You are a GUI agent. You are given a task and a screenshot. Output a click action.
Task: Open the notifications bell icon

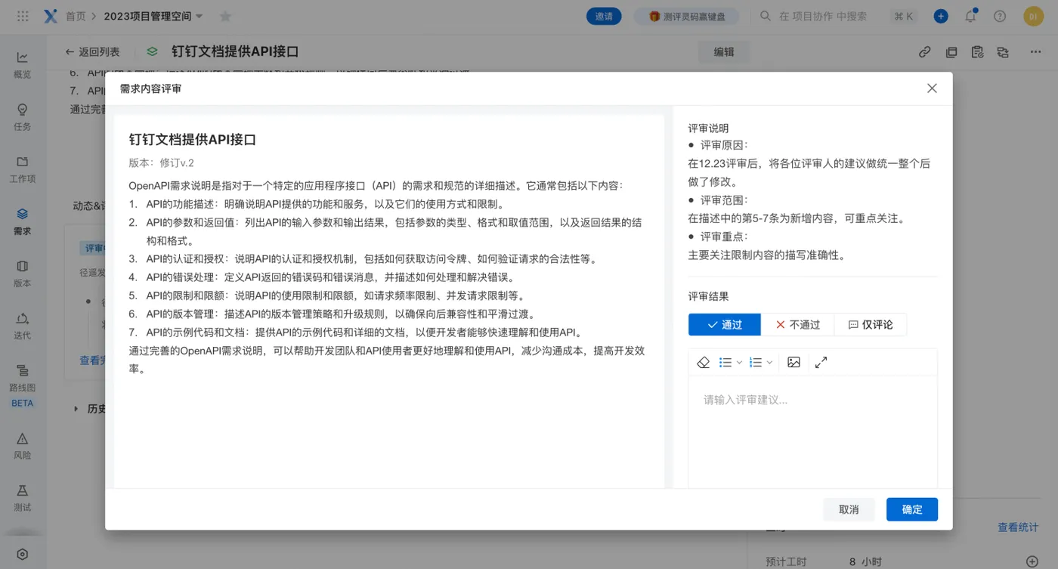point(970,16)
